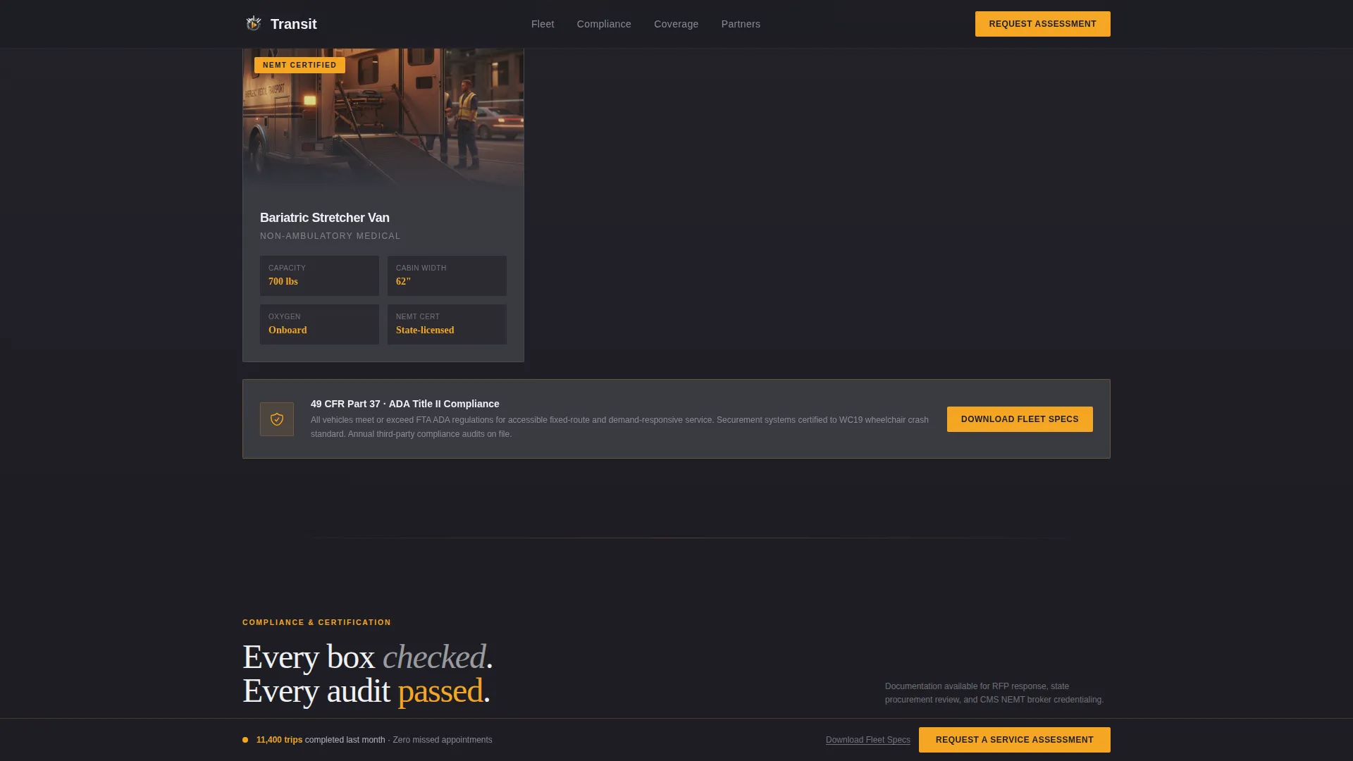Click the 'Every box checked.' heading
The height and width of the screenshot is (761, 1353).
click(x=368, y=657)
